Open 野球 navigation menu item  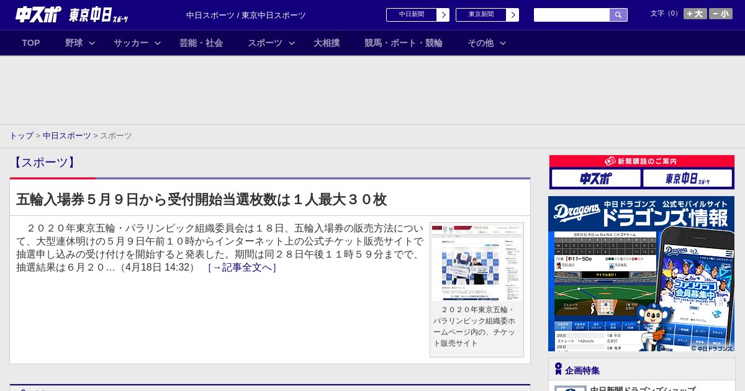(x=74, y=43)
